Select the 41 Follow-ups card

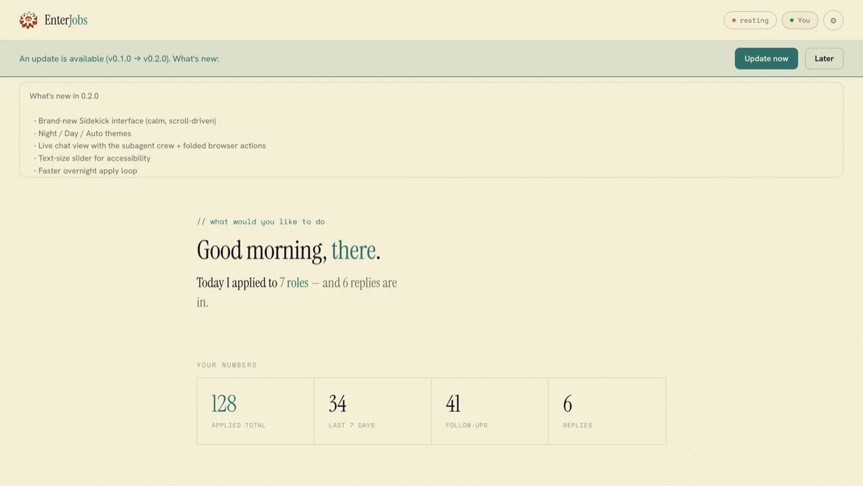click(x=490, y=411)
